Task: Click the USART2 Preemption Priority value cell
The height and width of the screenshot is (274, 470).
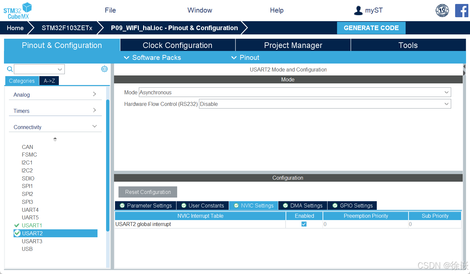Action: 366,224
